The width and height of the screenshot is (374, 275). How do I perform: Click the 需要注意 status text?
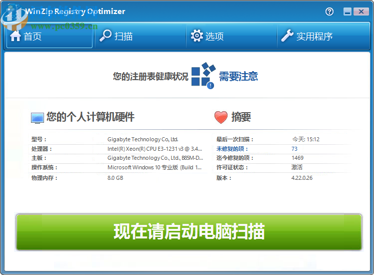pos(238,77)
